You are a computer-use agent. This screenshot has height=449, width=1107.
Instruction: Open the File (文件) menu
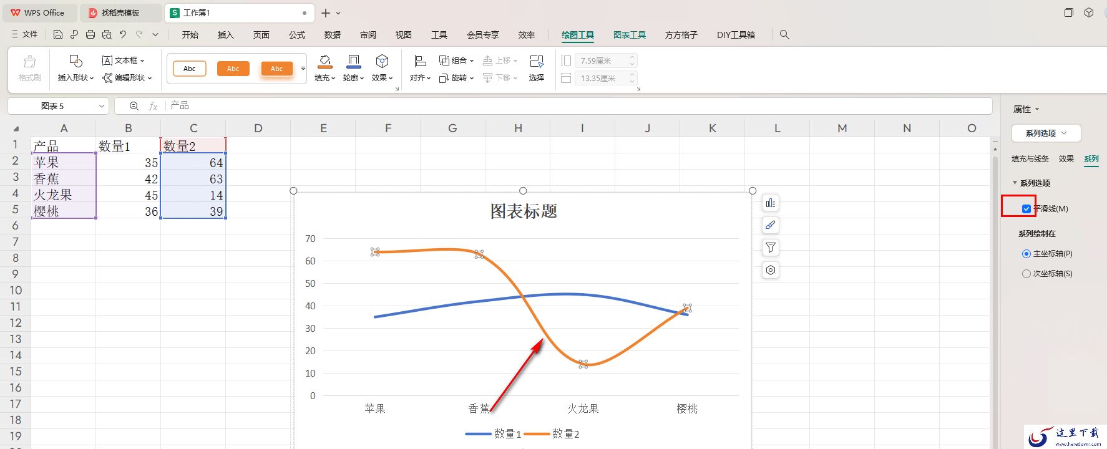25,35
